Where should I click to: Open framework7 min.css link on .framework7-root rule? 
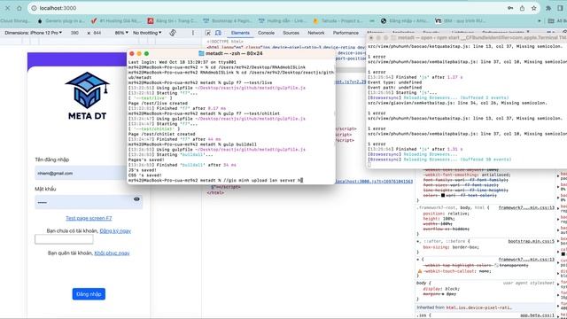pos(526,208)
